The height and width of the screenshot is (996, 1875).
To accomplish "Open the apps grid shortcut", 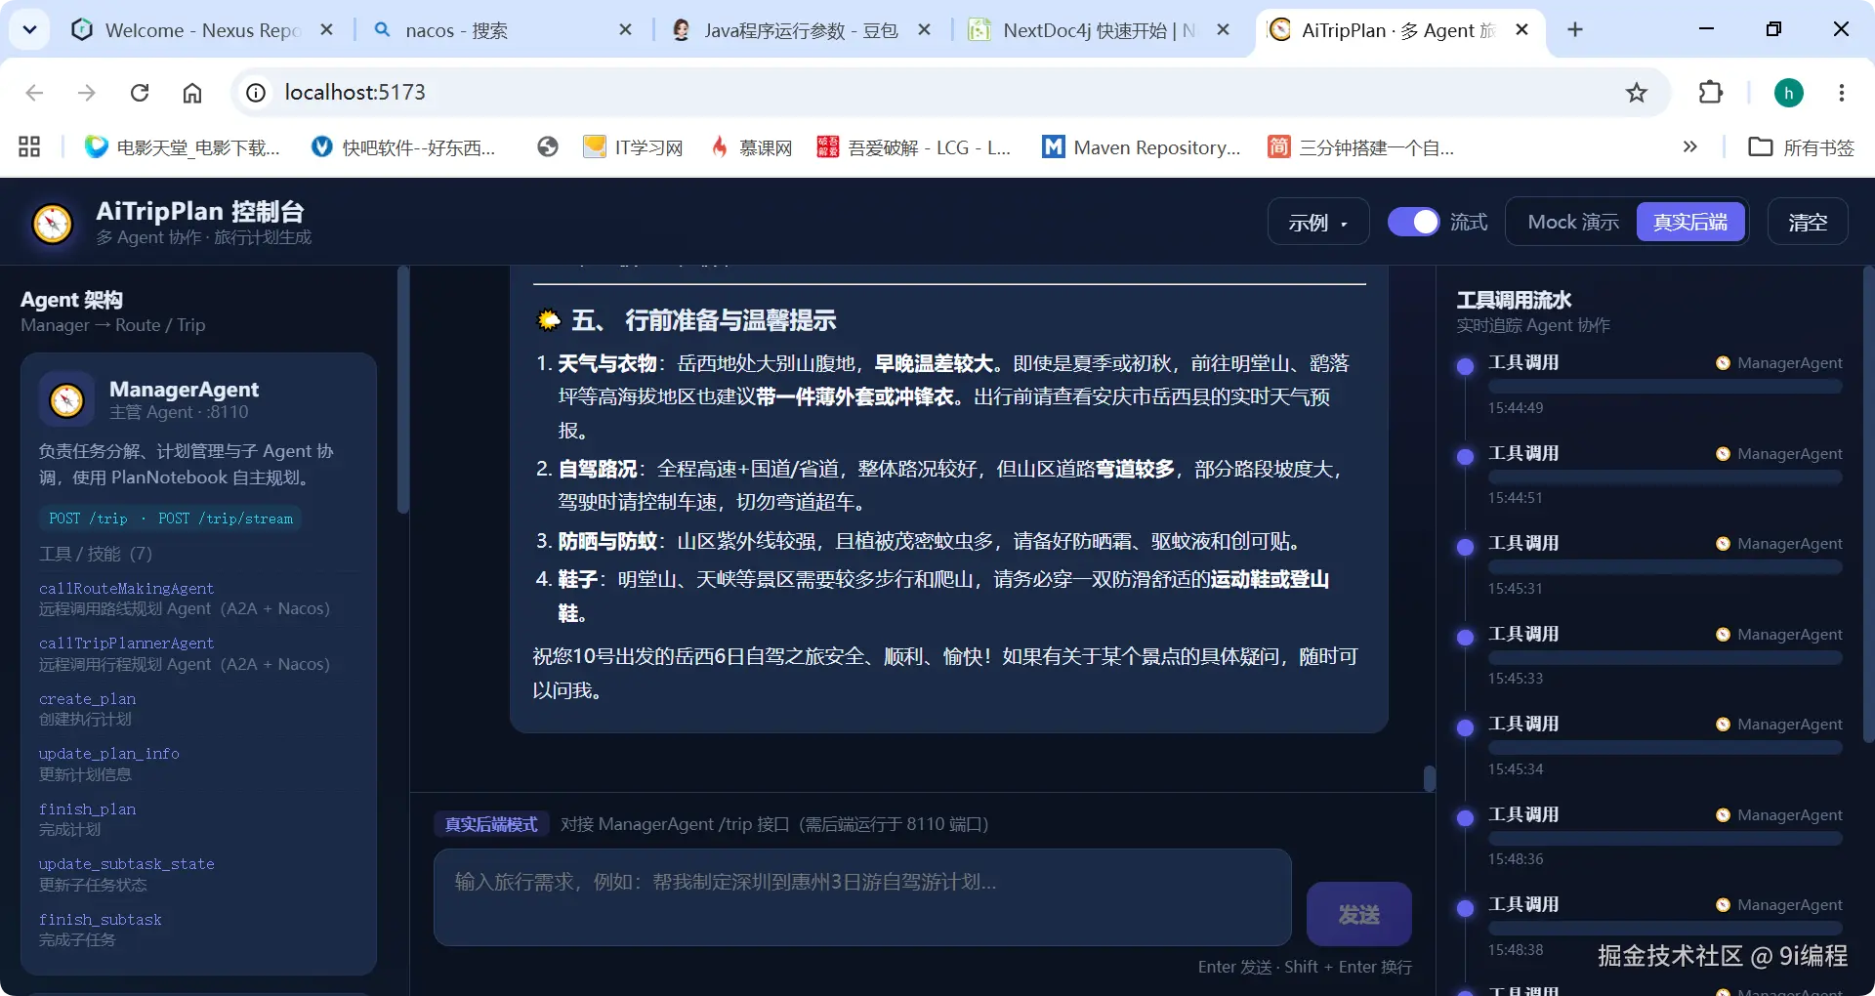I will coord(29,147).
